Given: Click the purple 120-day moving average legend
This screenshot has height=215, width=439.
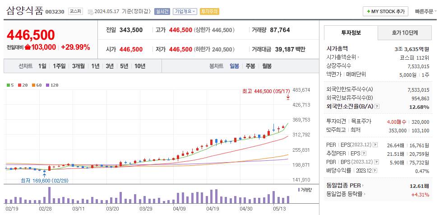Looking at the screenshot, I should point(52,85).
